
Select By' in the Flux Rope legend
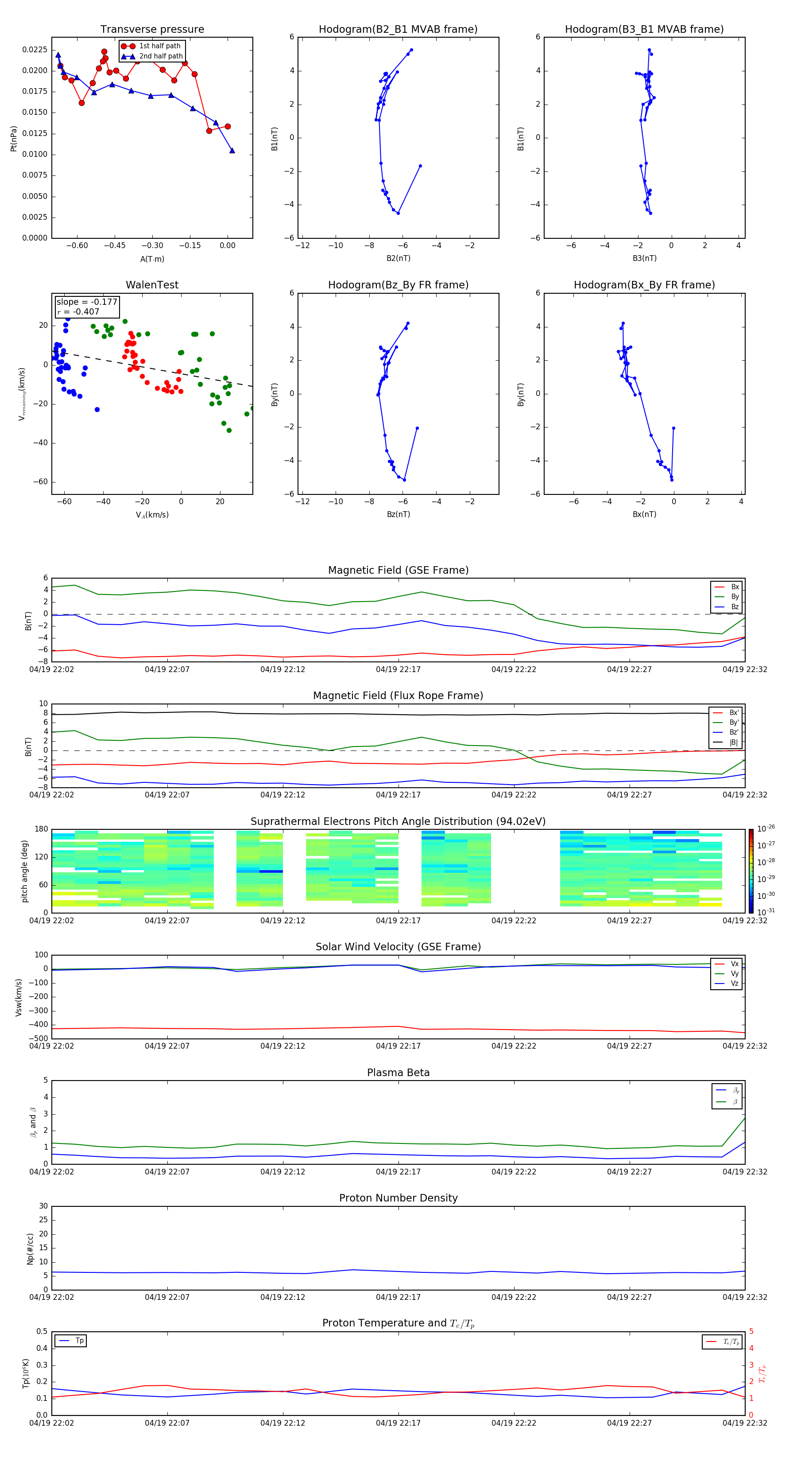pos(726,723)
